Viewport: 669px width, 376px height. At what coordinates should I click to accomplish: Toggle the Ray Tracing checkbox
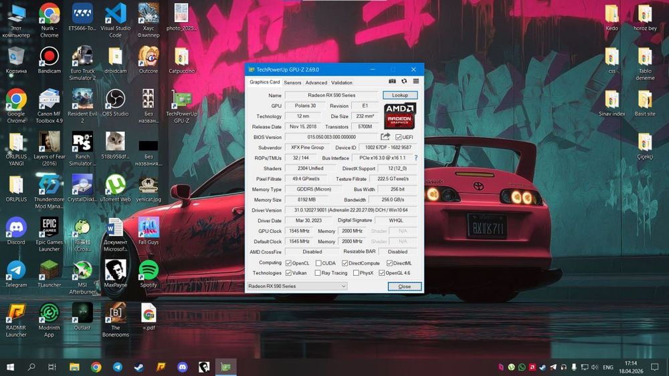317,273
